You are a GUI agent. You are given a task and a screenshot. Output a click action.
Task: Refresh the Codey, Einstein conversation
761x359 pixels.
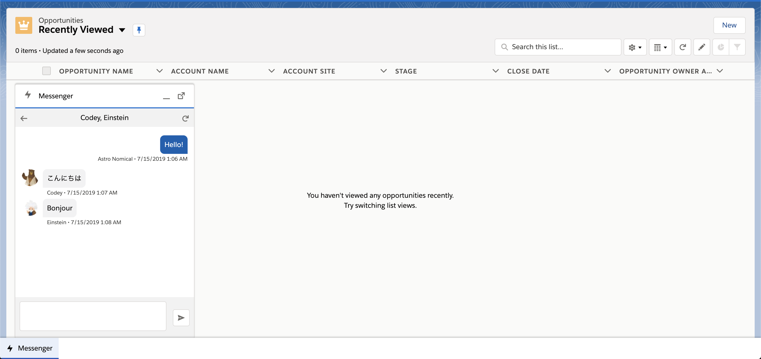coord(185,118)
